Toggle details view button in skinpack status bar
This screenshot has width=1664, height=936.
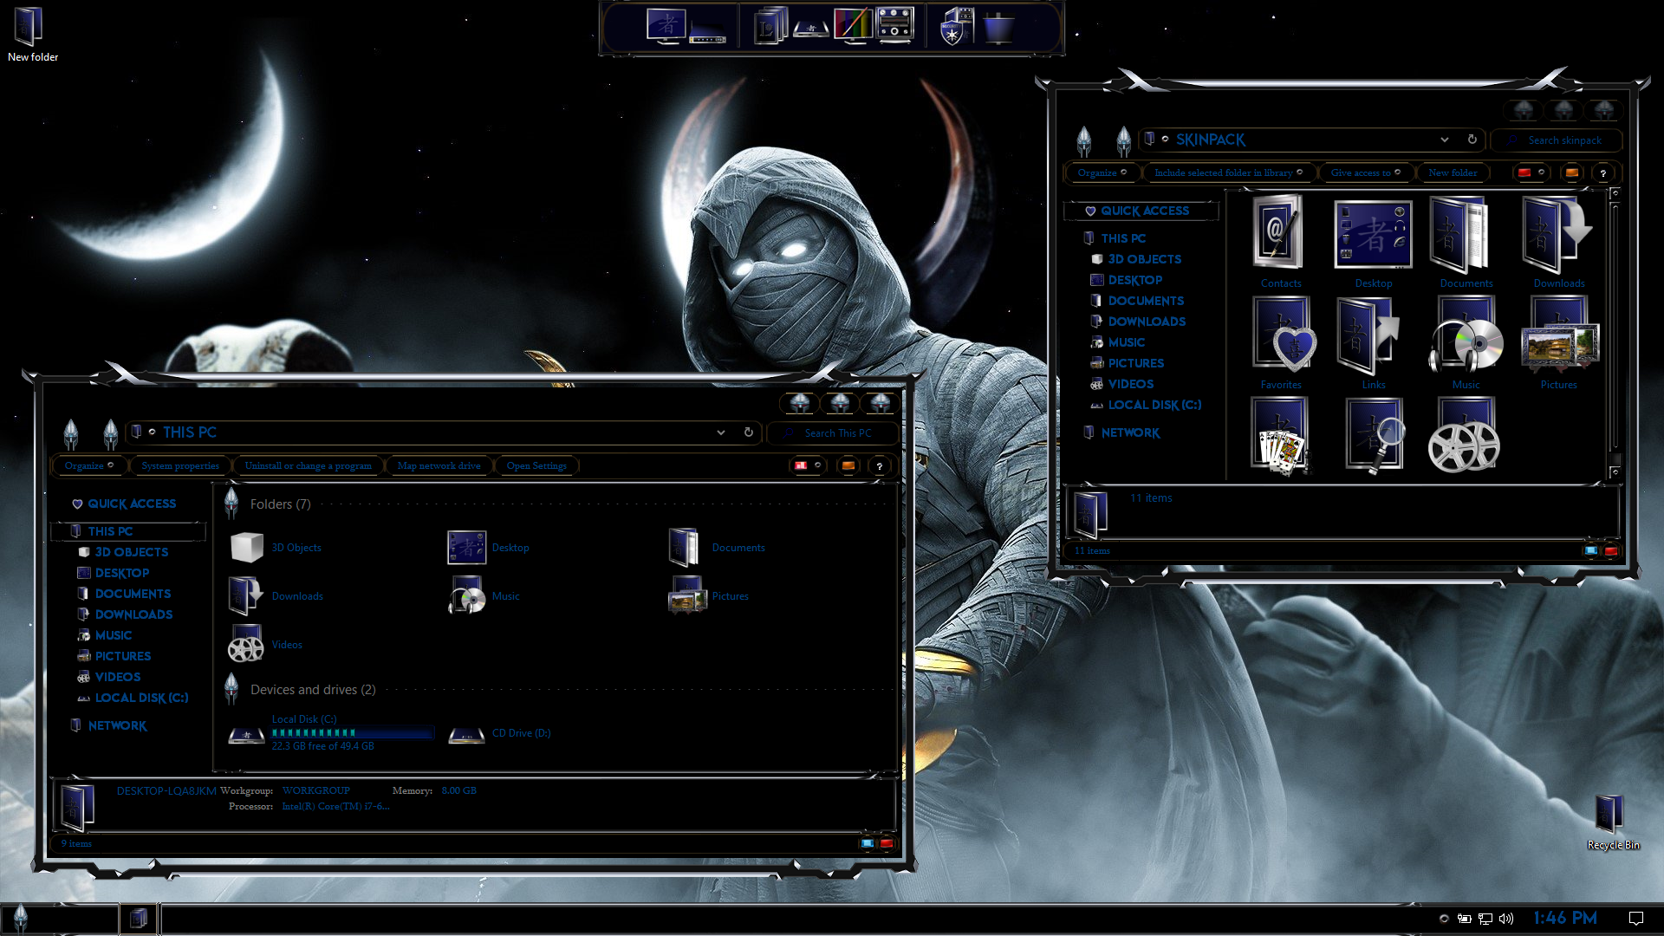click(x=1590, y=550)
